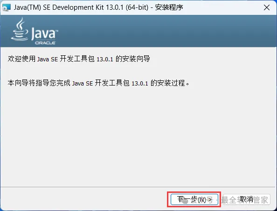The width and height of the screenshot is (277, 211).
Task: Click the empty gray area of the wizard body
Action: (138, 138)
